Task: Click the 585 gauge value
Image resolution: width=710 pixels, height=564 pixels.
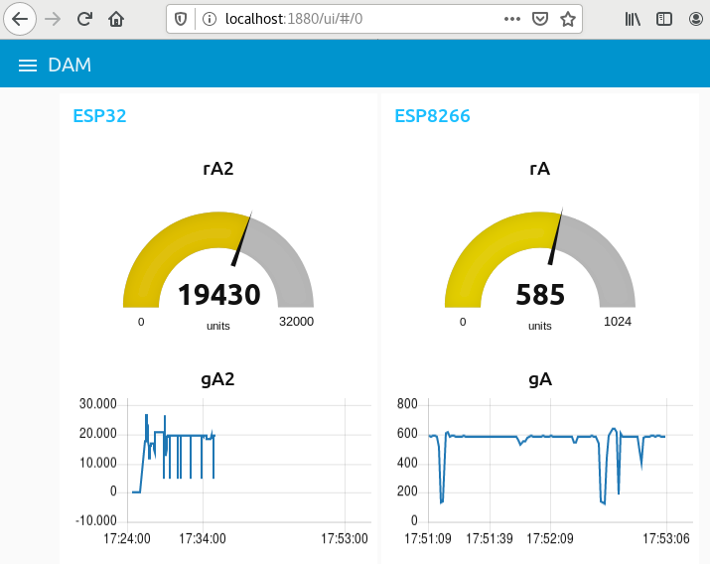Action: [x=540, y=295]
